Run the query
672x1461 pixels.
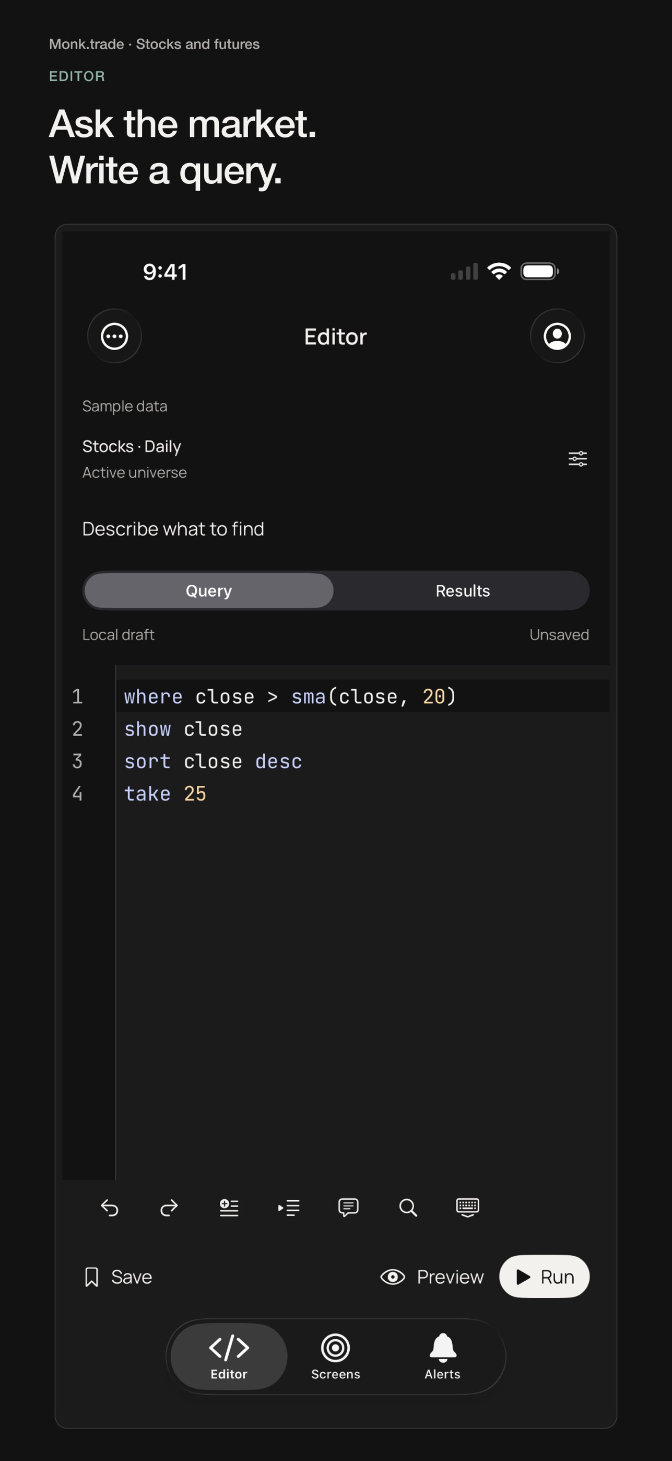click(x=544, y=1276)
